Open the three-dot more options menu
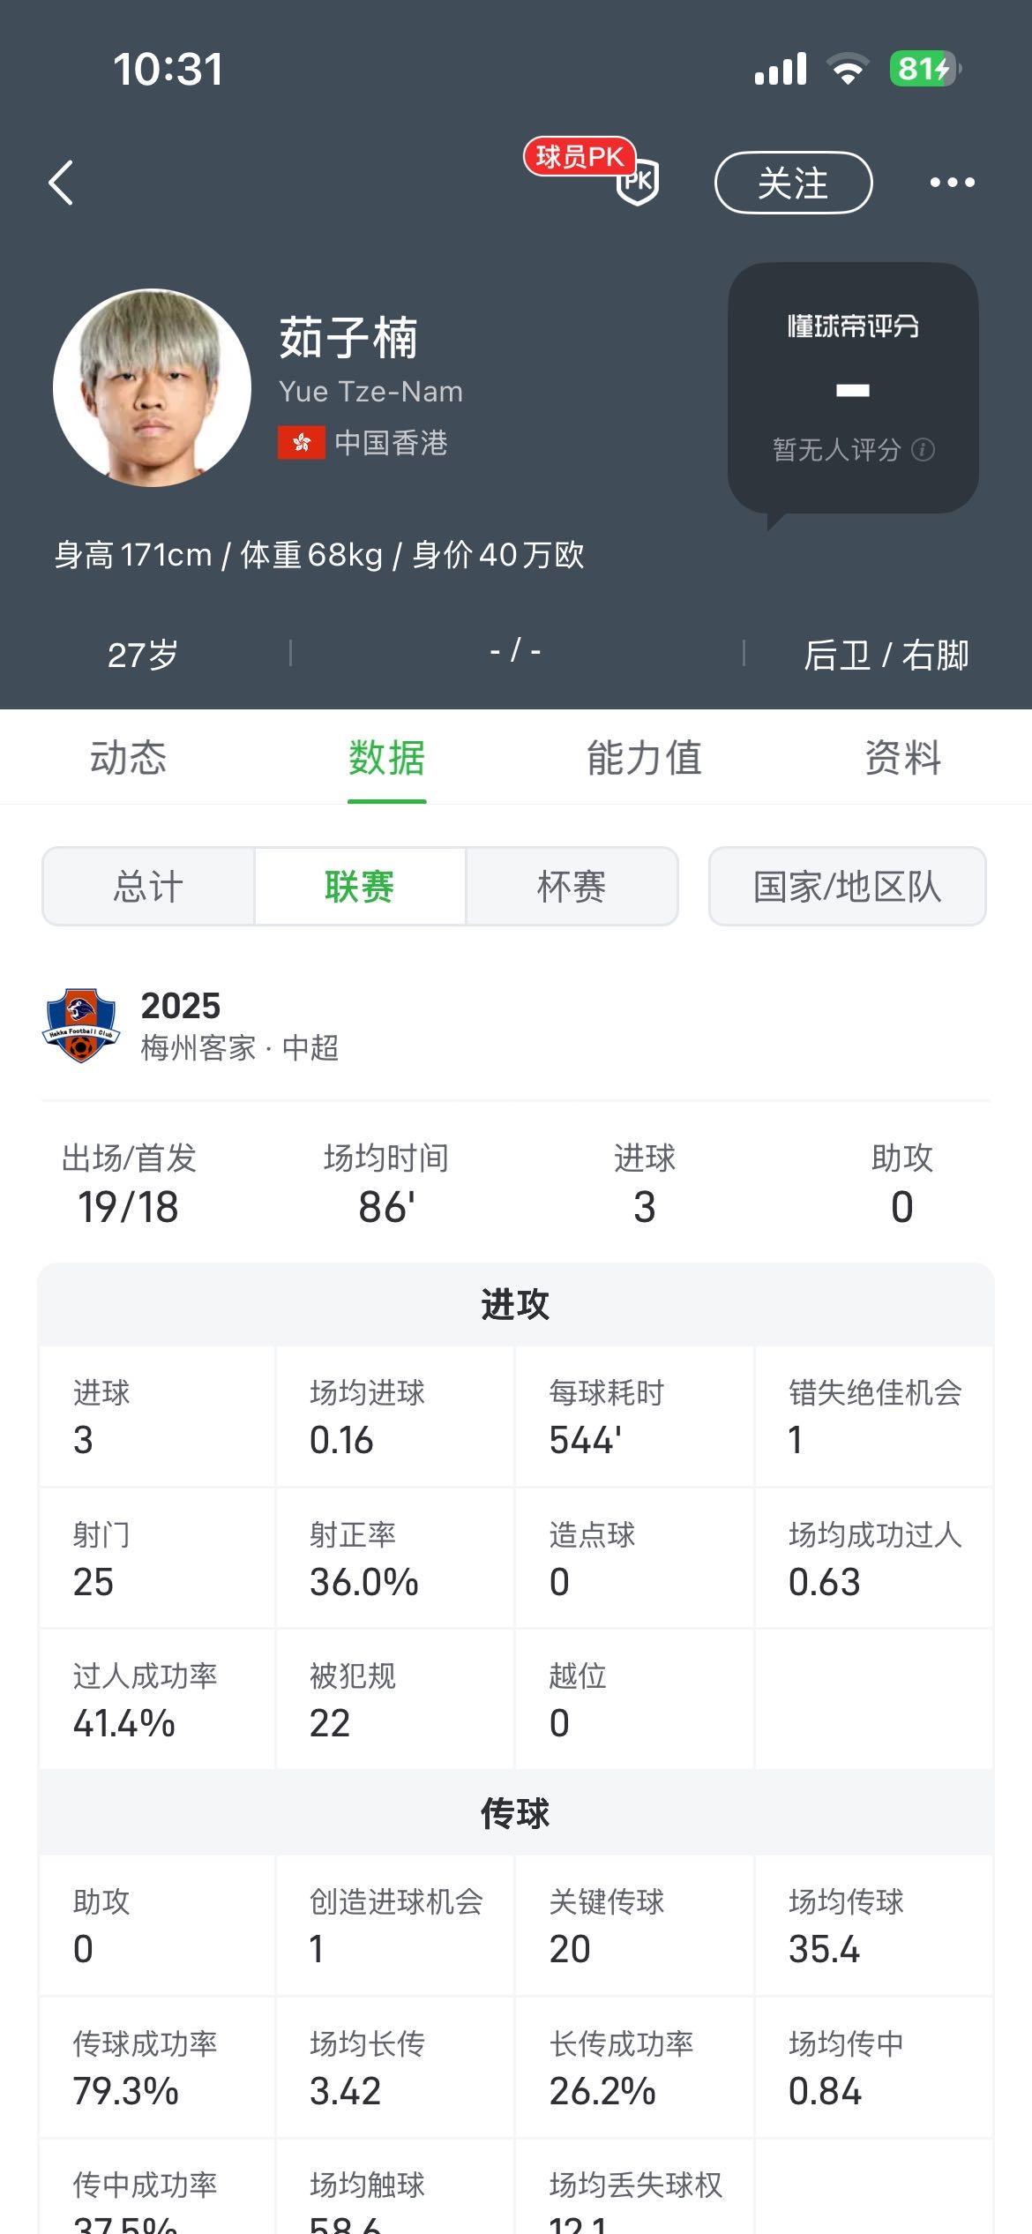Image resolution: width=1032 pixels, height=2234 pixels. (952, 183)
